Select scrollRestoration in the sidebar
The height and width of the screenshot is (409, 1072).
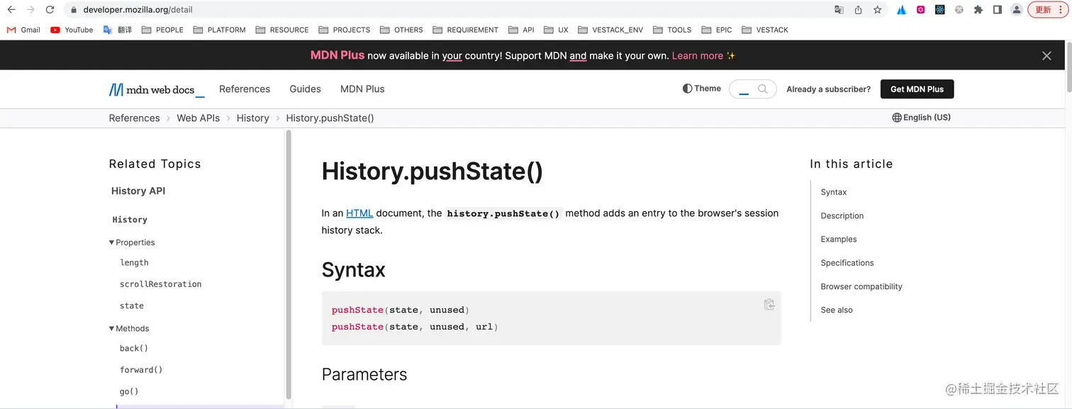click(161, 284)
